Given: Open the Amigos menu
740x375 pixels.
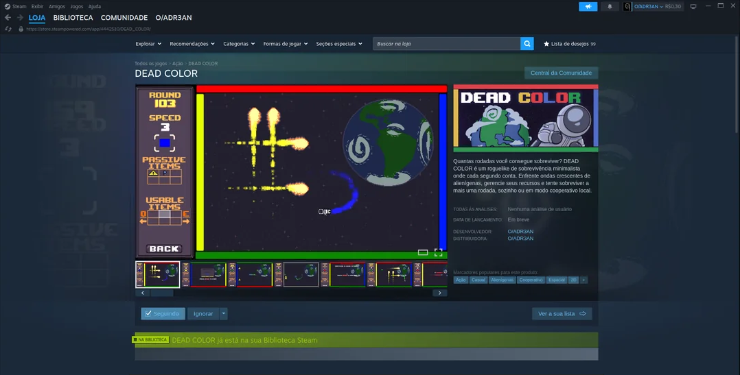Looking at the screenshot, I should (56, 7).
